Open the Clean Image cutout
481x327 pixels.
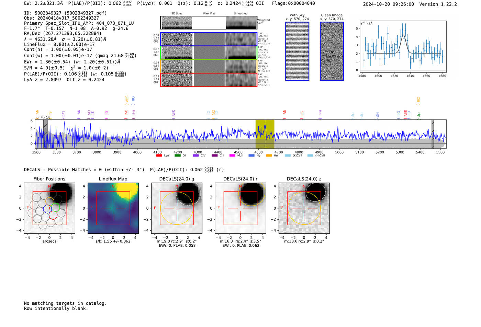point(332,51)
